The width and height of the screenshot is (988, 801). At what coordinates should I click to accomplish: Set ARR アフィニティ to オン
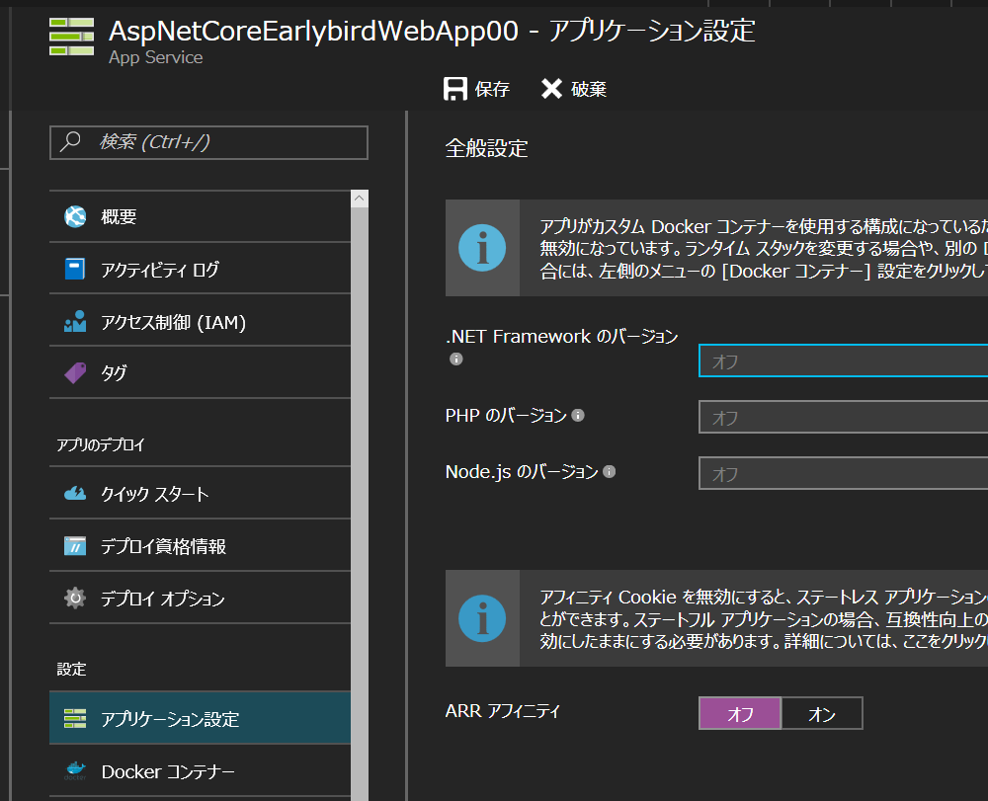[x=822, y=713]
